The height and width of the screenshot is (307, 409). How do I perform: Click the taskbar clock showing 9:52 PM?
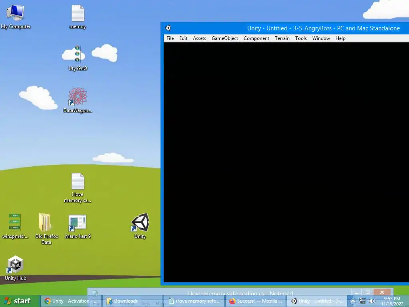point(392,301)
